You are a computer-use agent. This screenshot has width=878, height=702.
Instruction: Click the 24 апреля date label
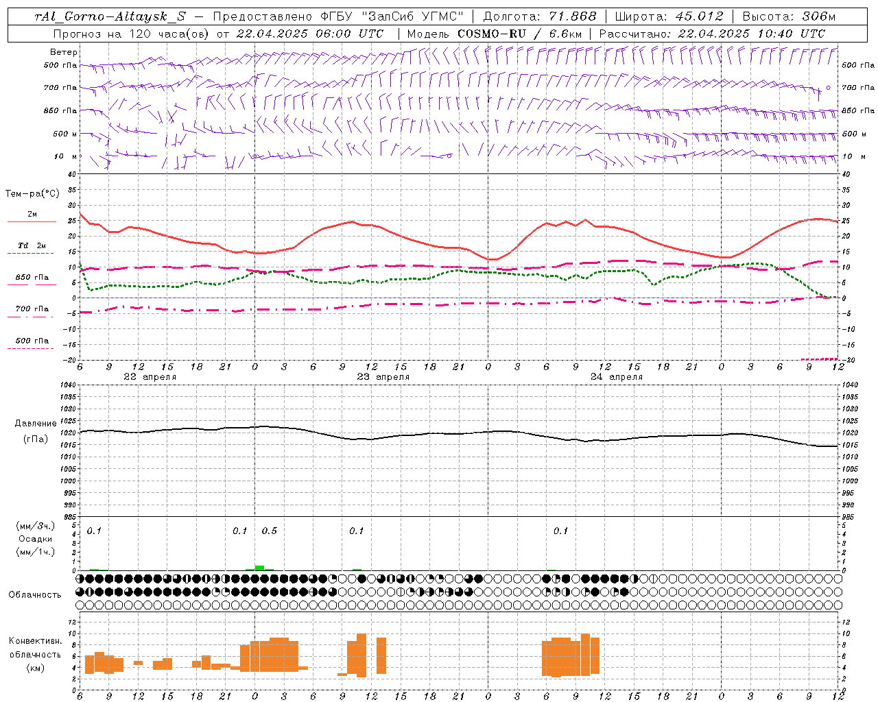(617, 377)
